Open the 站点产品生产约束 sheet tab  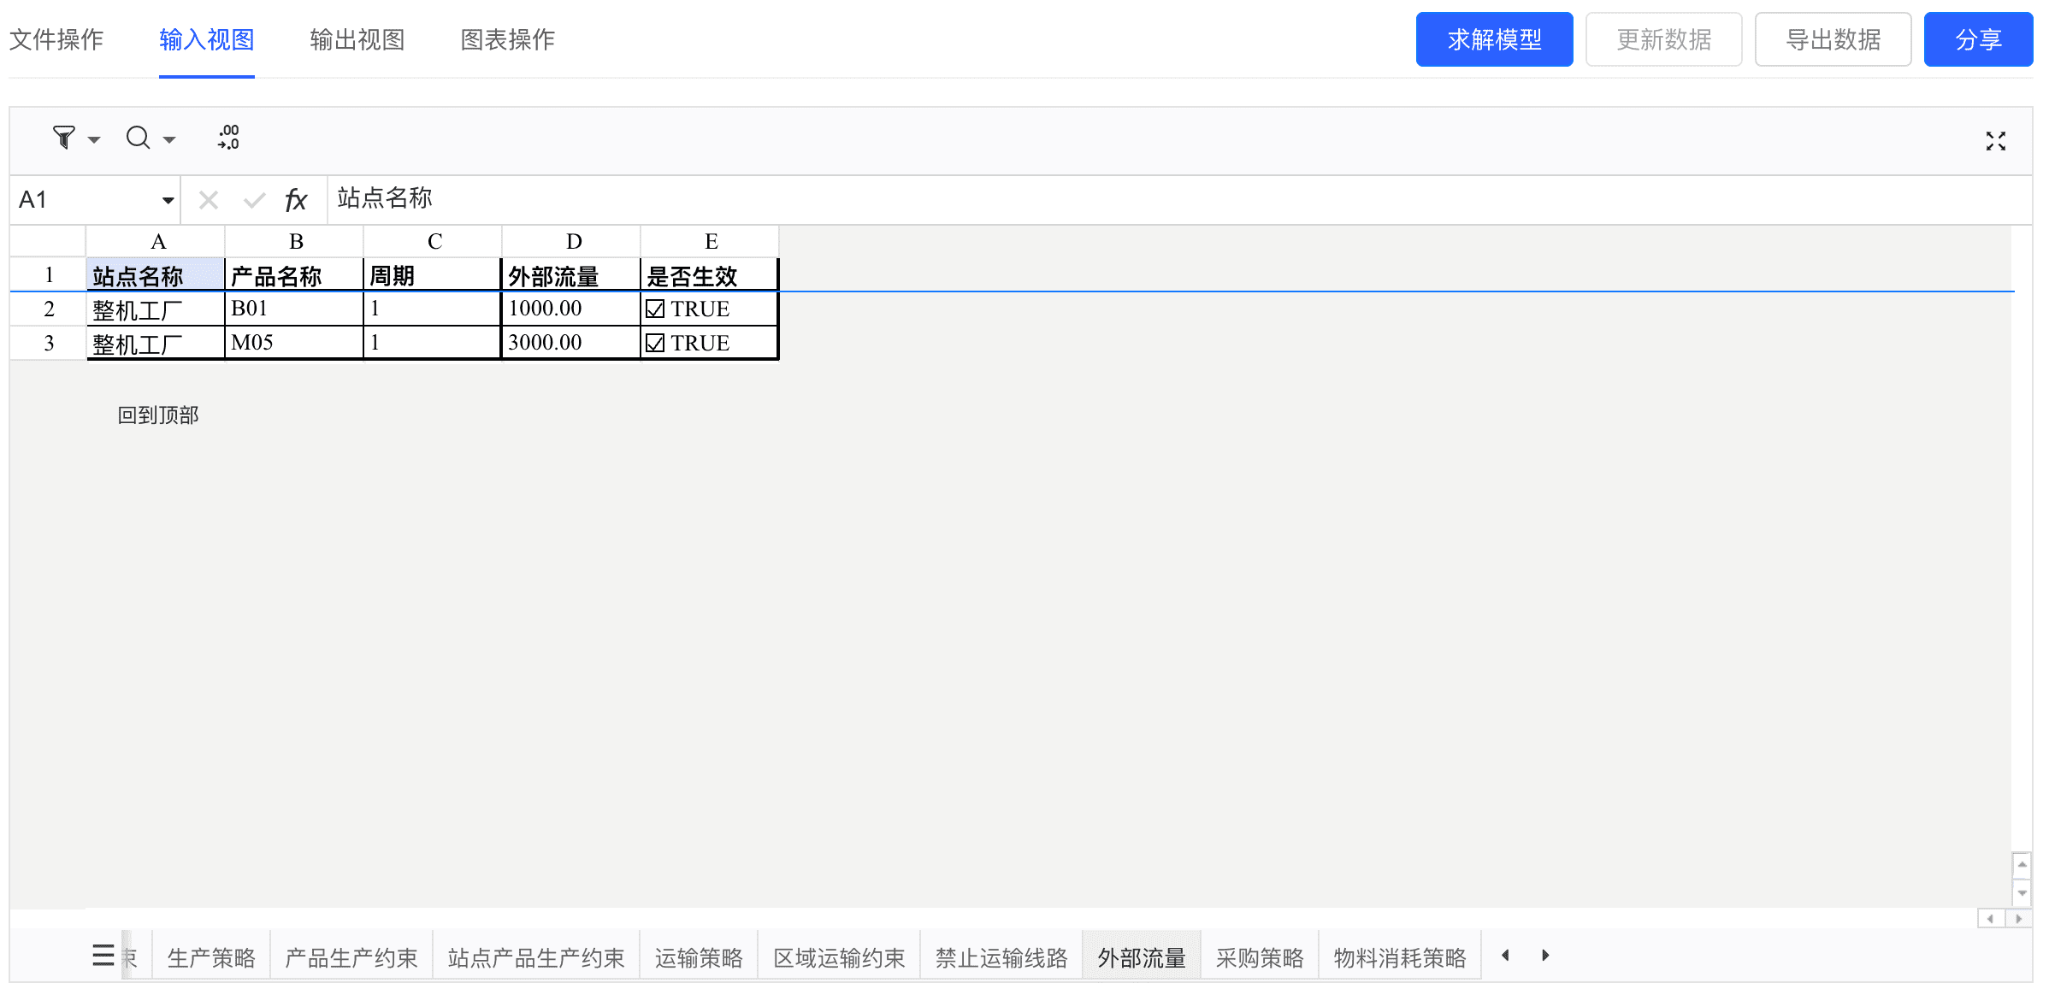536,957
